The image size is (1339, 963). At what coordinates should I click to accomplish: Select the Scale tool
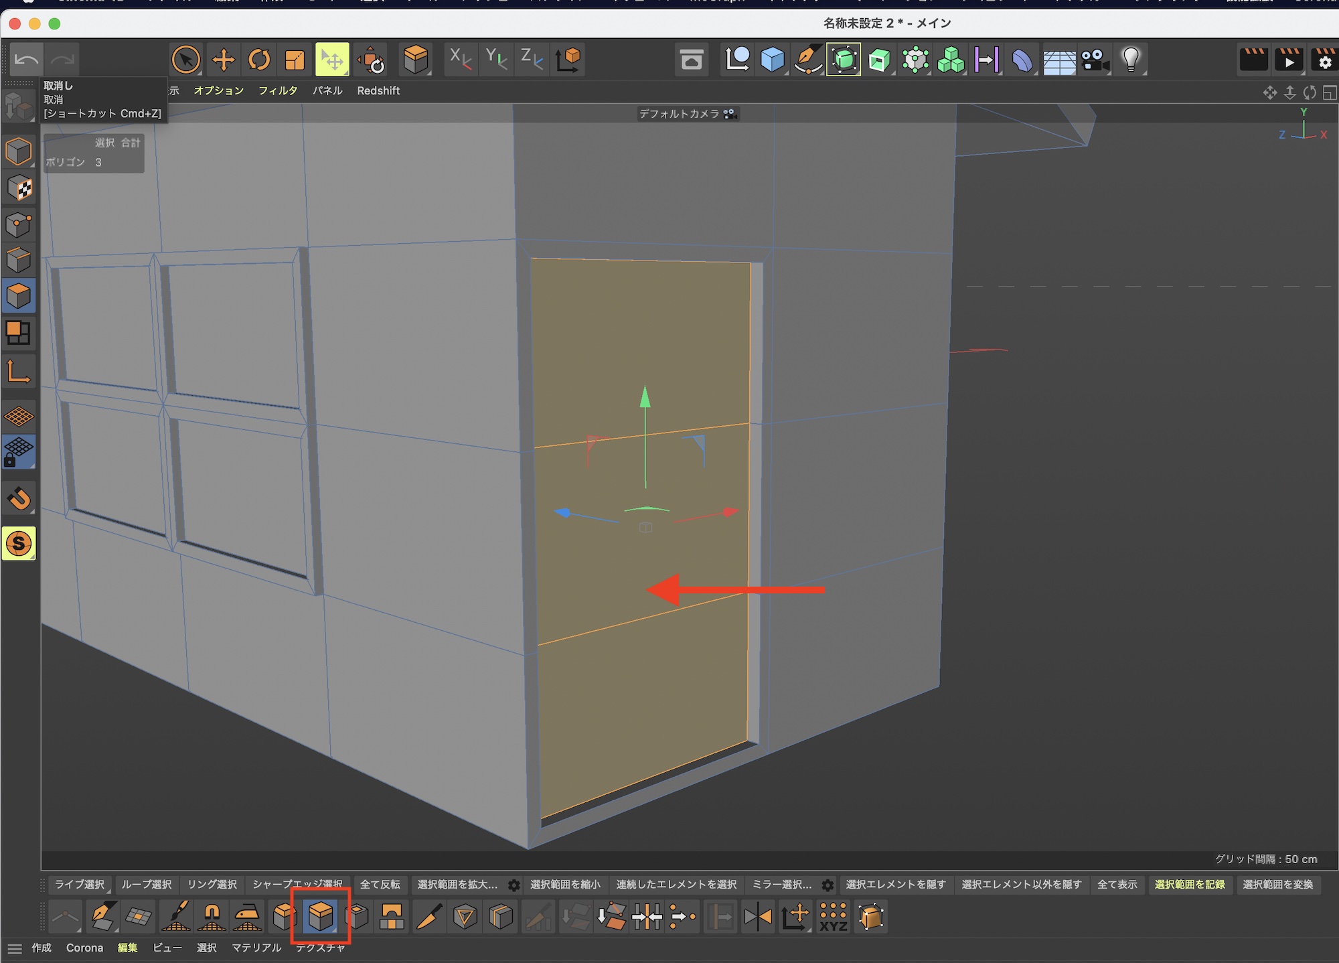pos(295,60)
